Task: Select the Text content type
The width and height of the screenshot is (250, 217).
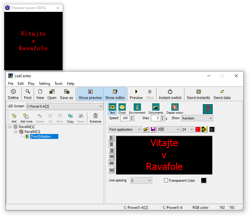Action: pyautogui.click(x=112, y=109)
